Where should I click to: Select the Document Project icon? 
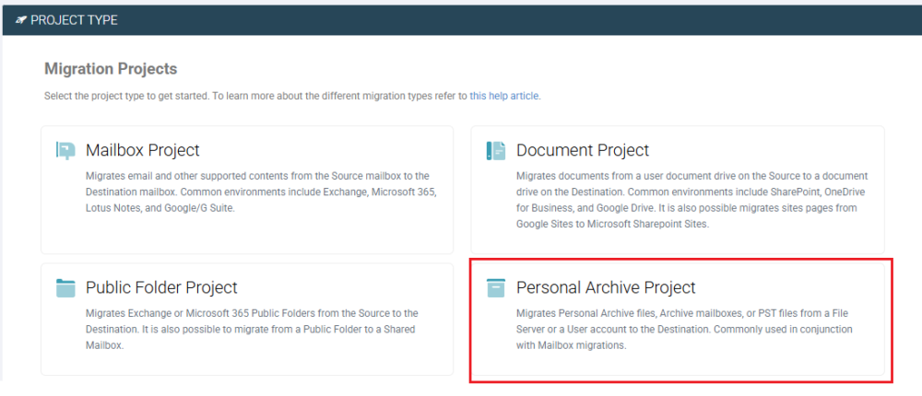496,151
